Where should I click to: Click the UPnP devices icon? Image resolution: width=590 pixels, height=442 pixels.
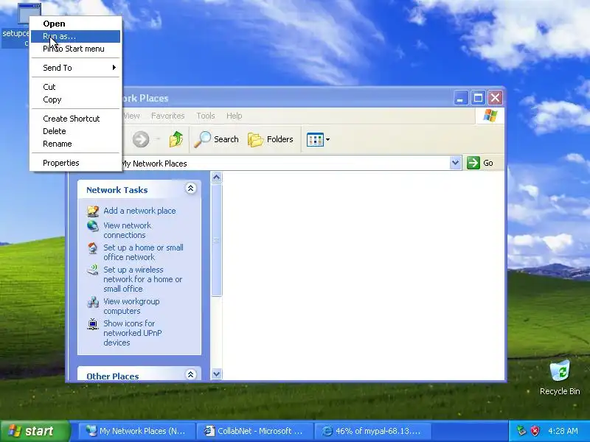point(93,324)
